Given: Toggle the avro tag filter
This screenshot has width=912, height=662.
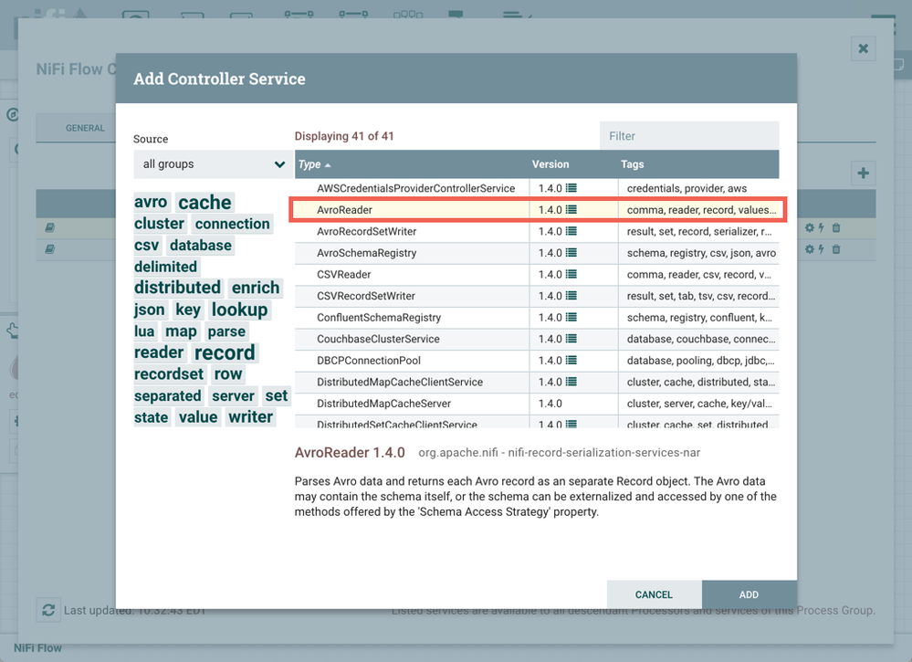Looking at the screenshot, I should (151, 202).
